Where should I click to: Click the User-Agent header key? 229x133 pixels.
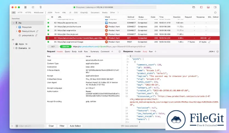point(52,82)
